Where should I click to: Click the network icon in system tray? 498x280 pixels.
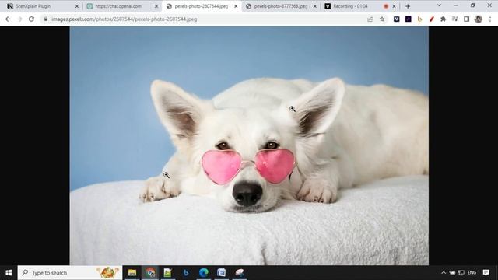[x=461, y=273]
